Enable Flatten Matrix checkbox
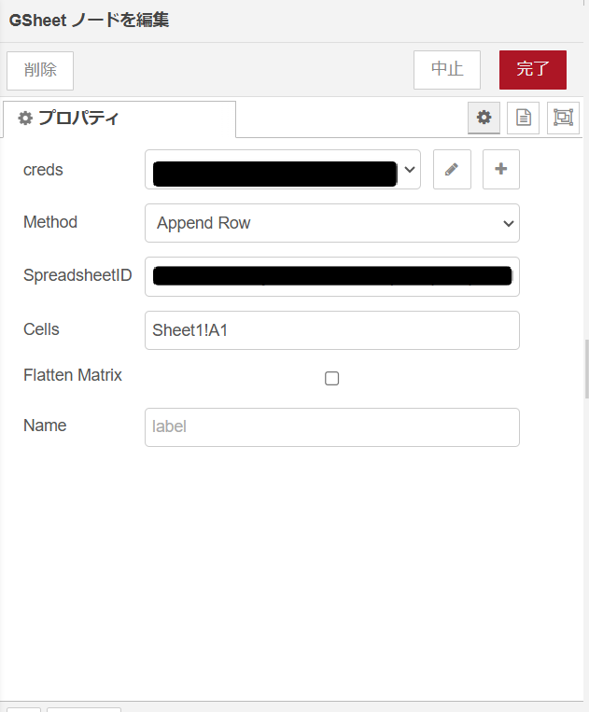Viewport: 589px width, 712px height. pyautogui.click(x=332, y=378)
